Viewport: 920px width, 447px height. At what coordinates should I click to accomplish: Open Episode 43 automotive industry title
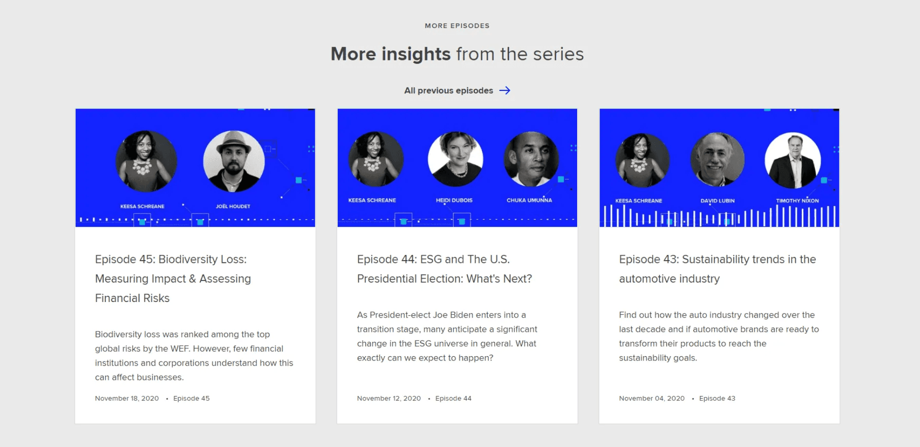click(x=717, y=269)
